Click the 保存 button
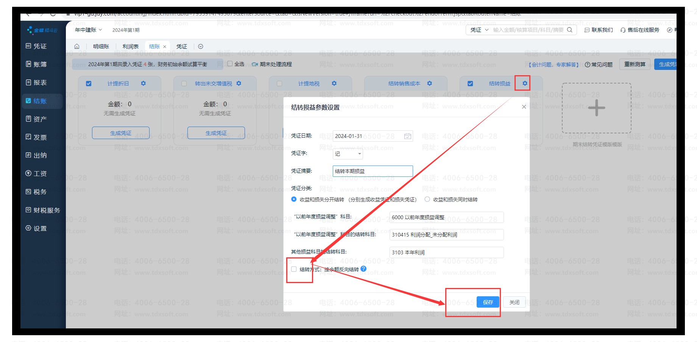Screen dimensions: 697x342 pos(488,302)
